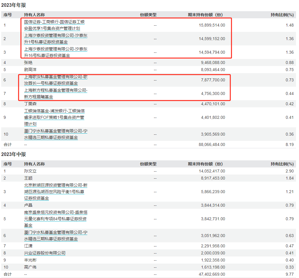Image resolution: width=299 pixels, height=278 pixels.
Task: Open 上海汐泰投资 汐泰东升16号私募 holder link
Action: [x=56, y=52]
